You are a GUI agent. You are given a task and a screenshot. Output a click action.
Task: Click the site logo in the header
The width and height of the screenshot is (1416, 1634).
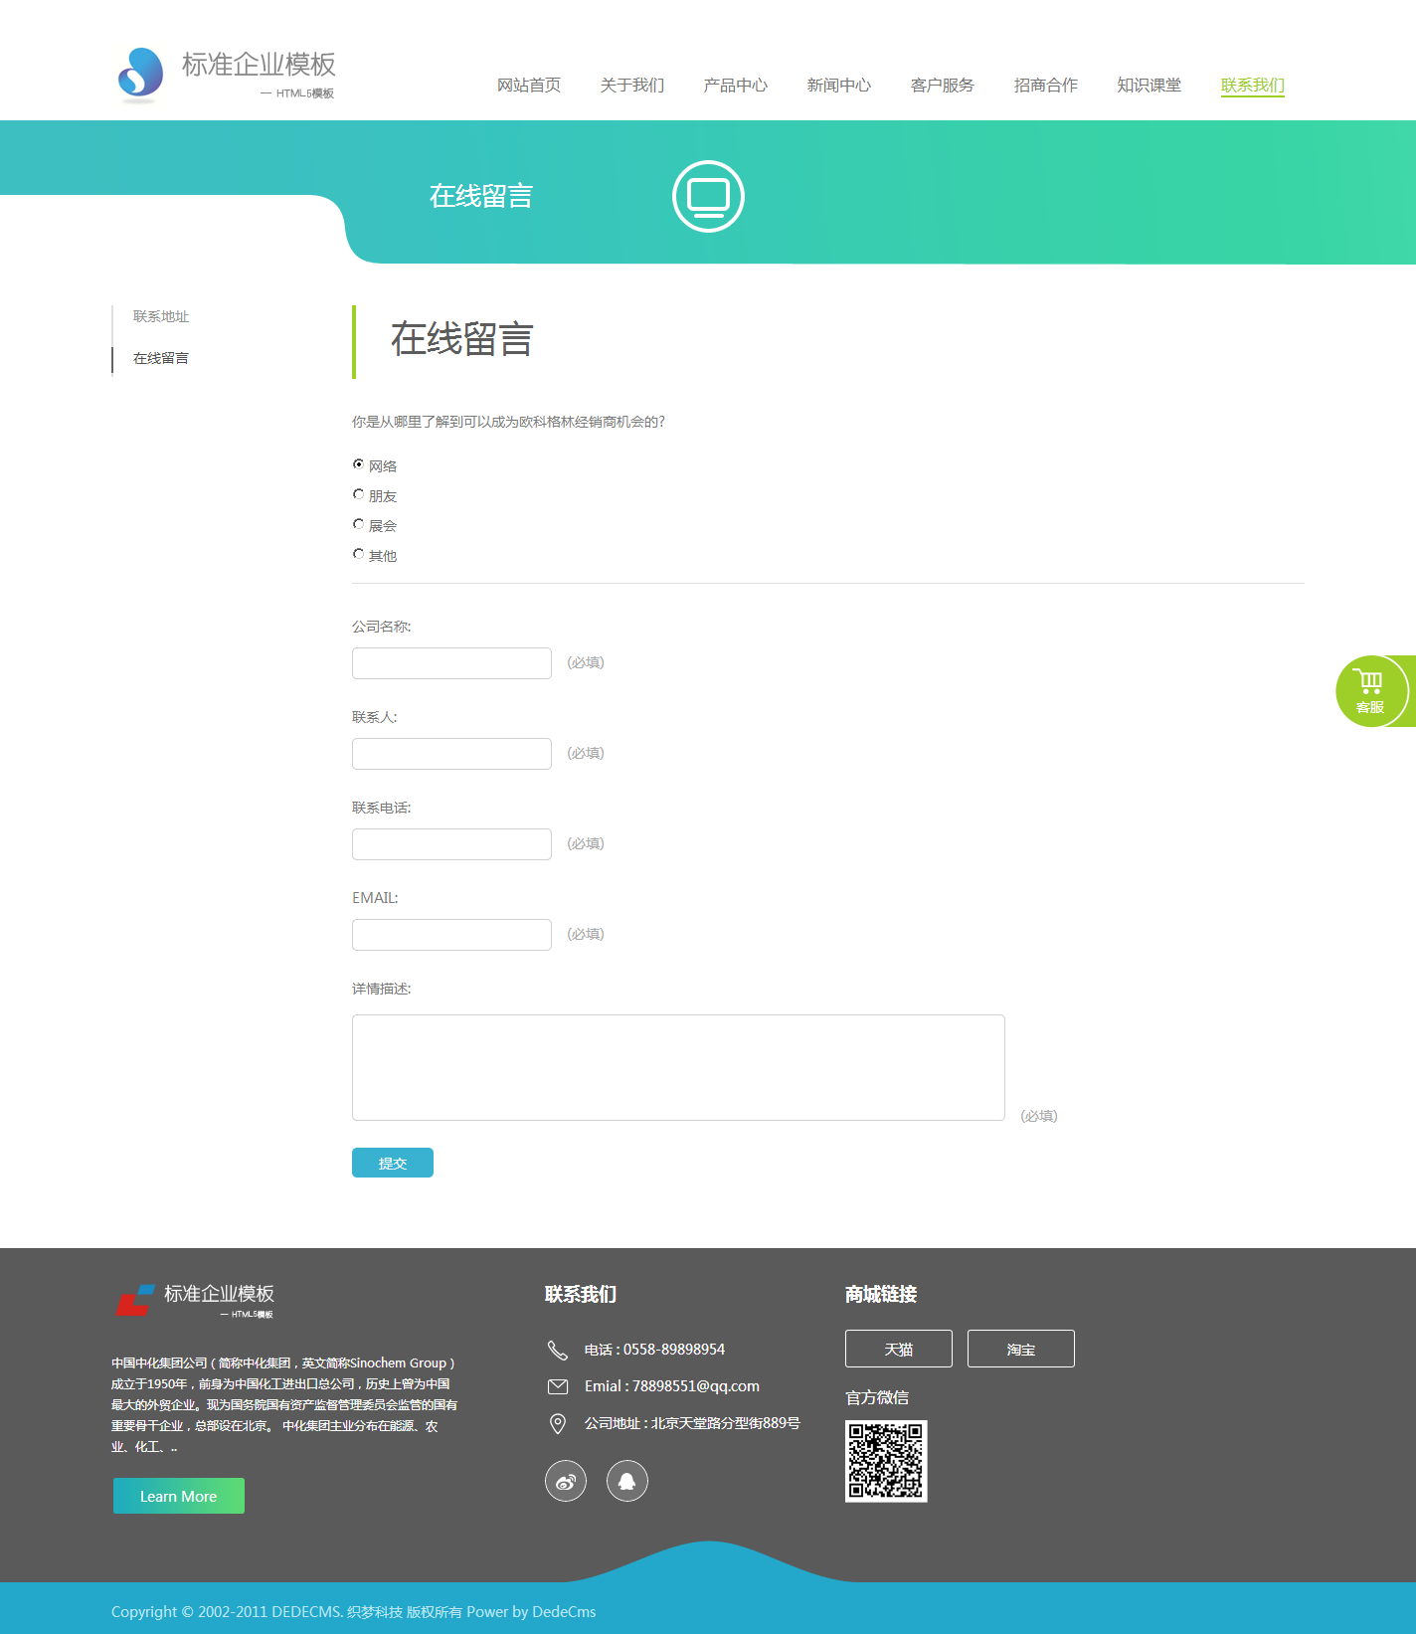pyautogui.click(x=226, y=75)
